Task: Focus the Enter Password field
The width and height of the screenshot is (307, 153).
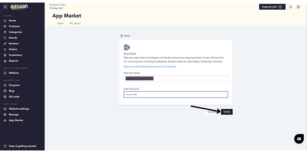Action: 176,95
